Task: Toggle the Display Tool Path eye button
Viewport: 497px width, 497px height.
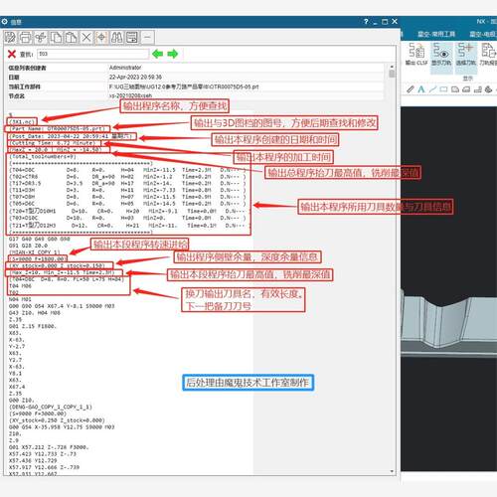Action: coord(441,53)
